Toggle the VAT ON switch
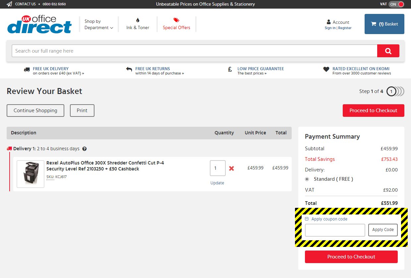The width and height of the screenshot is (411, 278). 396,4
